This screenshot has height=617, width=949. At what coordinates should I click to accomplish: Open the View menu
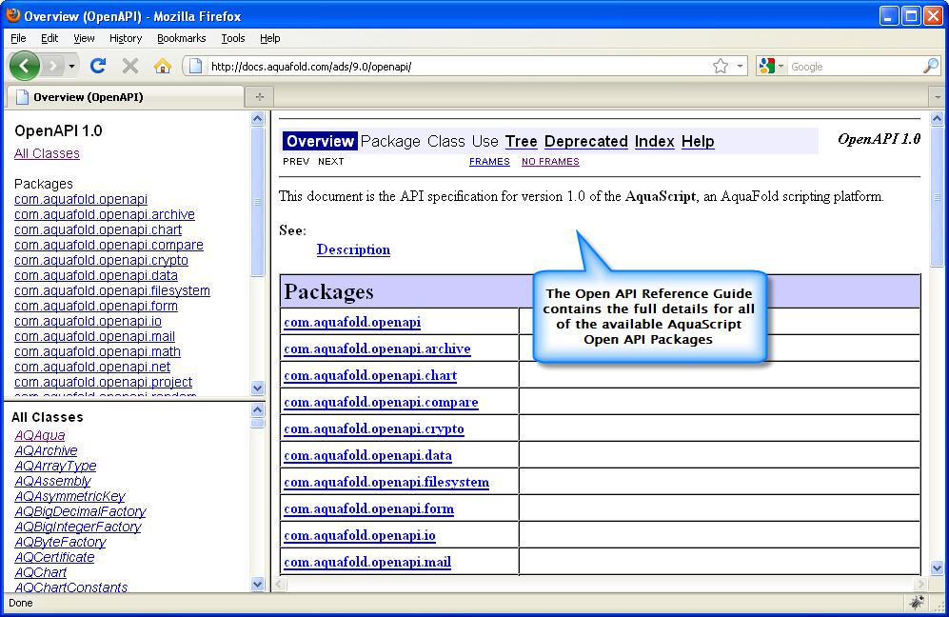click(x=84, y=38)
